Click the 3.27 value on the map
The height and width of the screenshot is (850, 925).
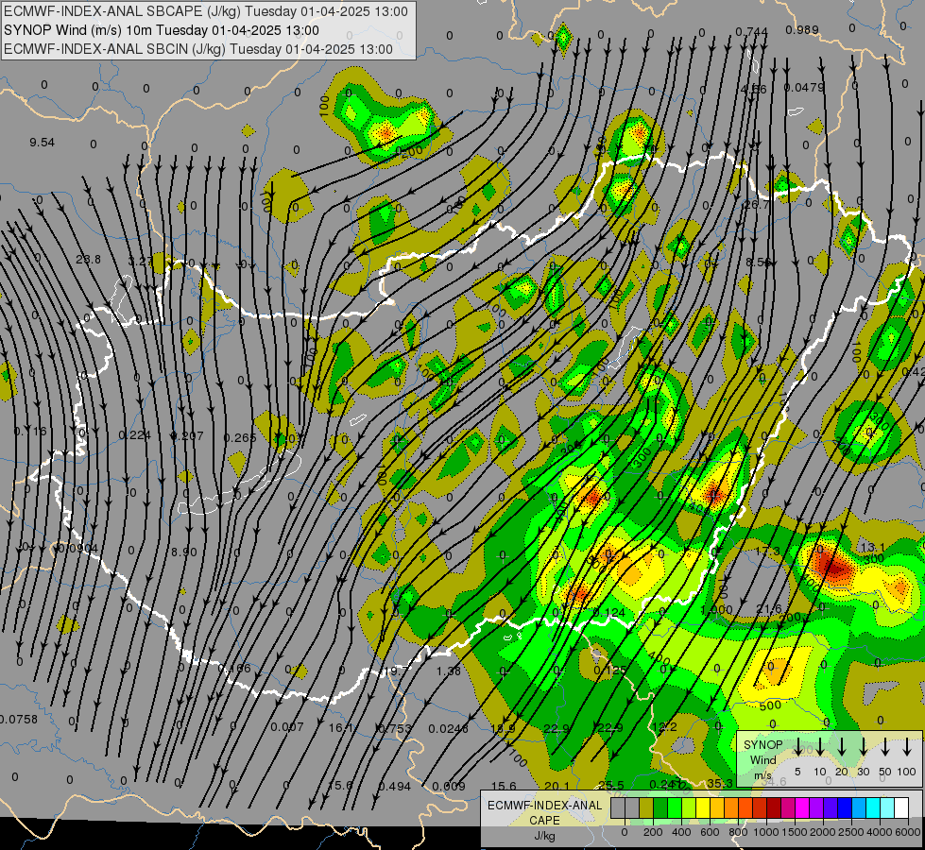click(141, 261)
